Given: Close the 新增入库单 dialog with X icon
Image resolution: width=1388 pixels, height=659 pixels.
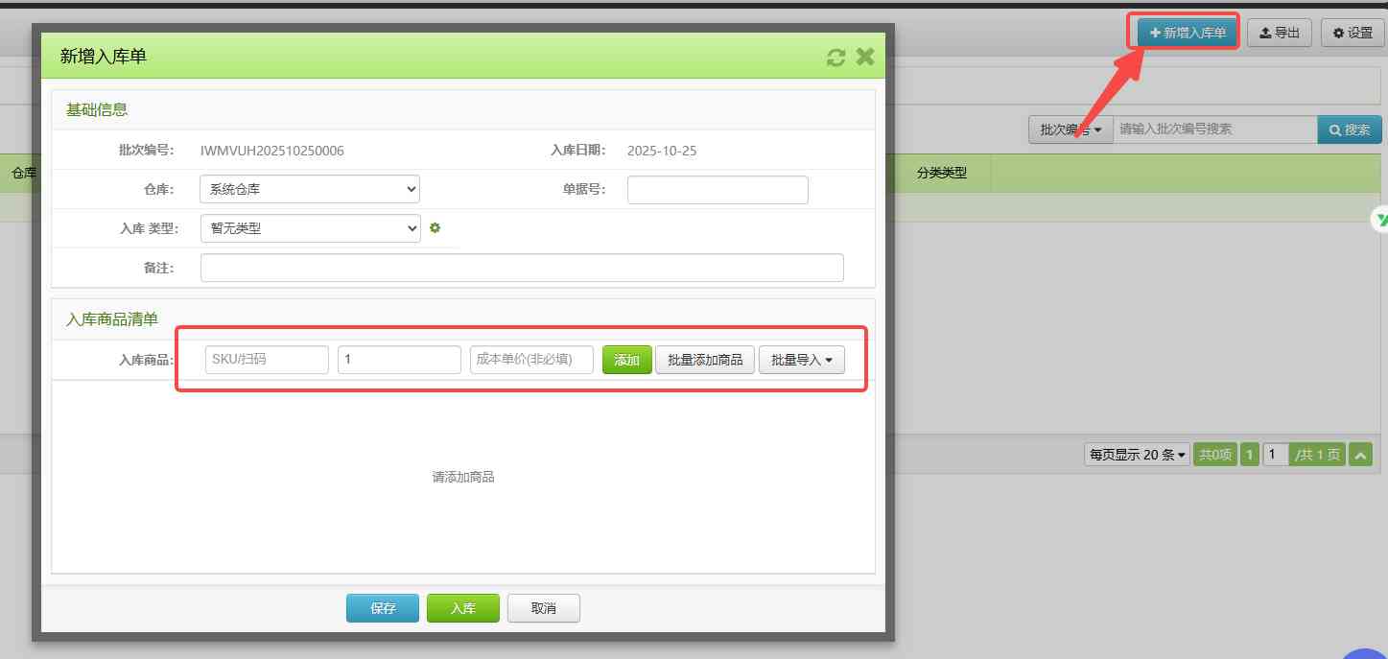Looking at the screenshot, I should click(x=865, y=57).
